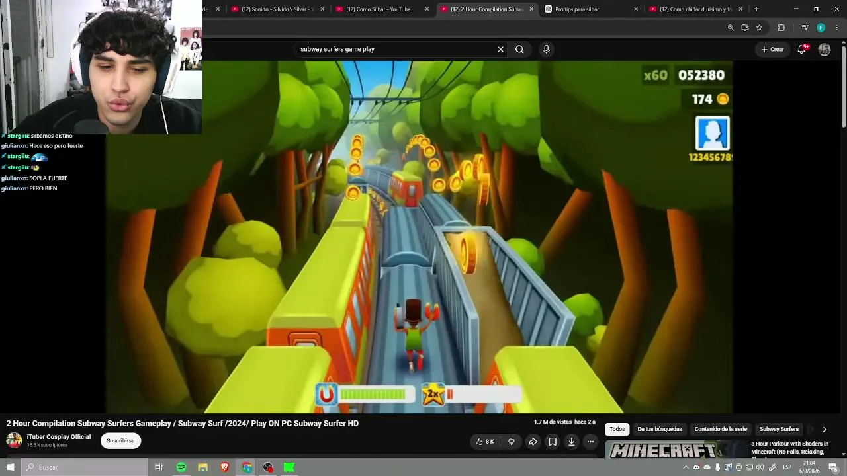Open more actions ellipsis below the video
Screen dimensions: 847x476
pyautogui.click(x=591, y=442)
